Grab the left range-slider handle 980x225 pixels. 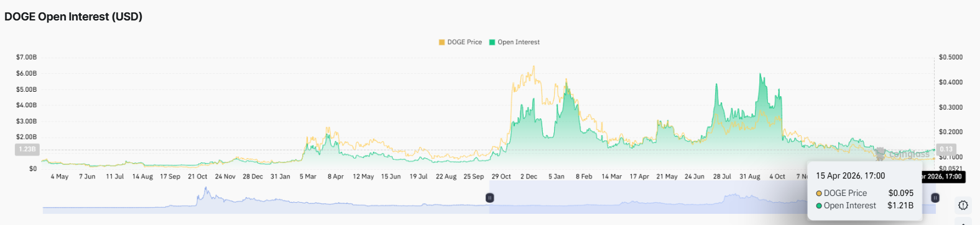pyautogui.click(x=490, y=198)
